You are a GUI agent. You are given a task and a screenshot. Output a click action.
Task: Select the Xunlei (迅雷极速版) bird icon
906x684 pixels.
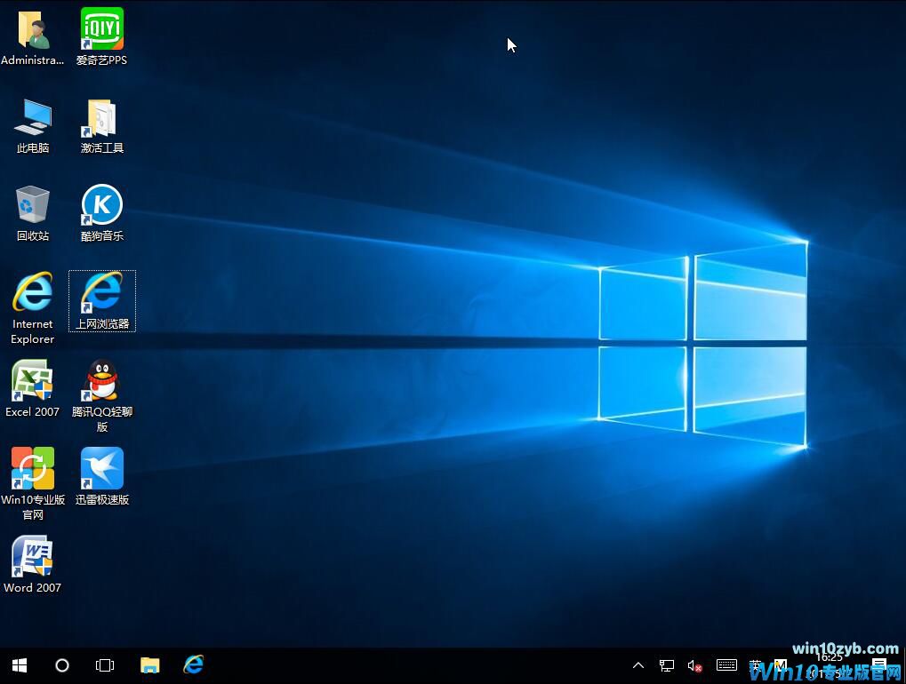101,469
